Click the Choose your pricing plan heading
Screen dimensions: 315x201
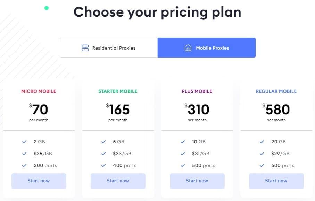coord(157,12)
